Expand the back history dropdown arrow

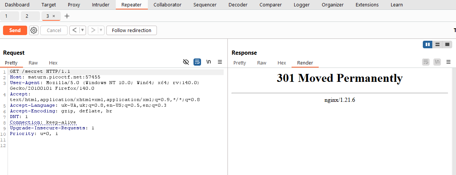pyautogui.click(x=83, y=31)
